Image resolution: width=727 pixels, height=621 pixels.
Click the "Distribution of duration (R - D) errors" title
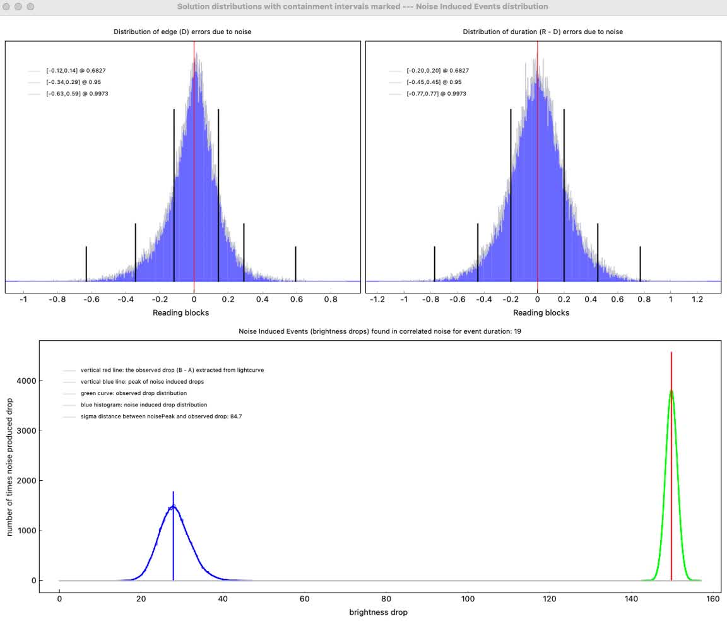click(543, 32)
